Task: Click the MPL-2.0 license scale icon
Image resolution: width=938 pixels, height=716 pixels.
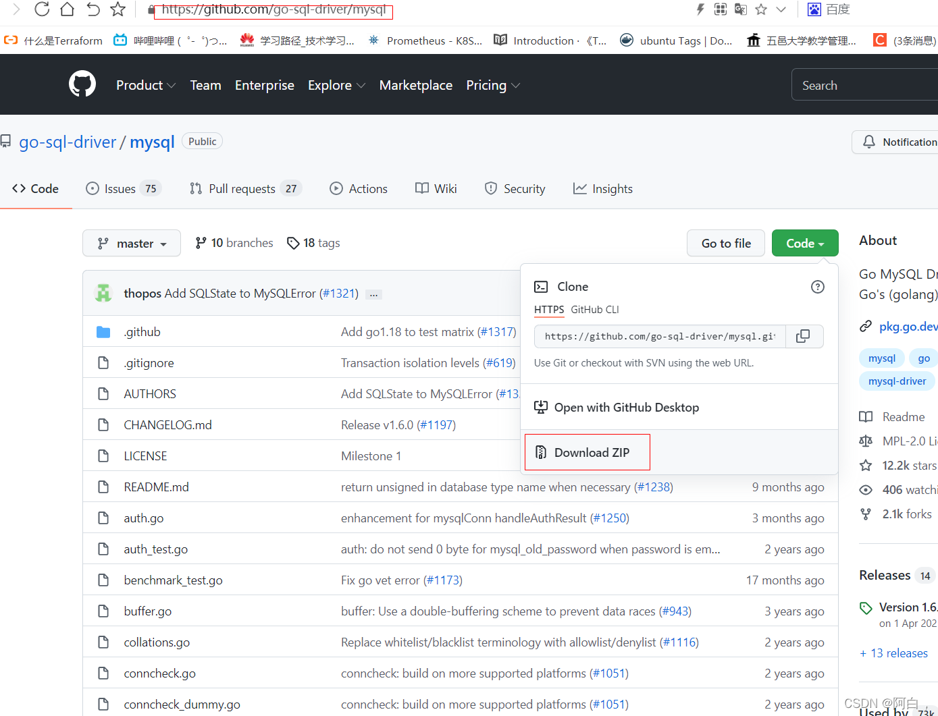Action: coord(866,441)
